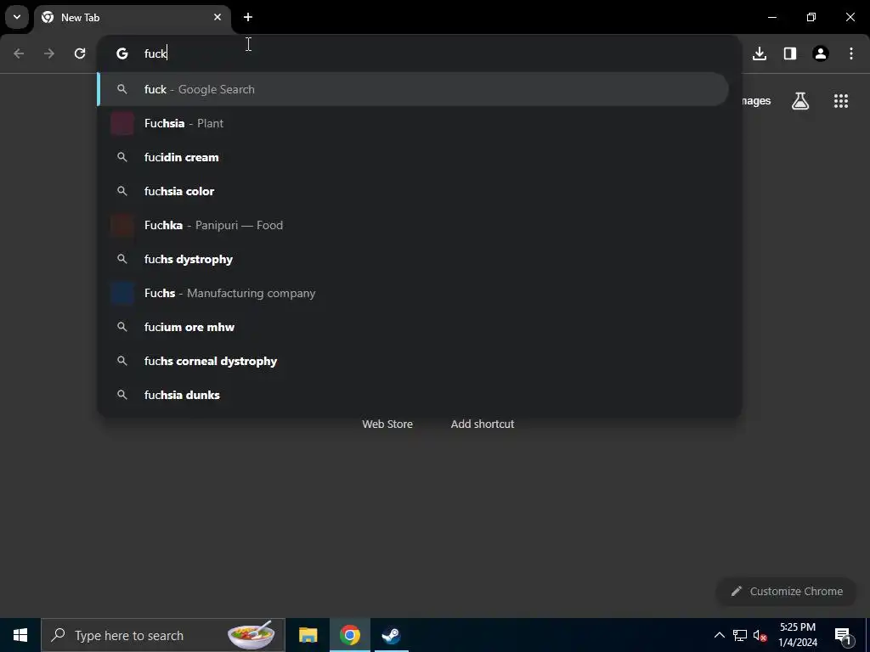Choose the fucidin cream suggestion

point(413,157)
